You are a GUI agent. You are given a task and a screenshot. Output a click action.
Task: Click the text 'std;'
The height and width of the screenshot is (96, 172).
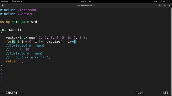35,22
